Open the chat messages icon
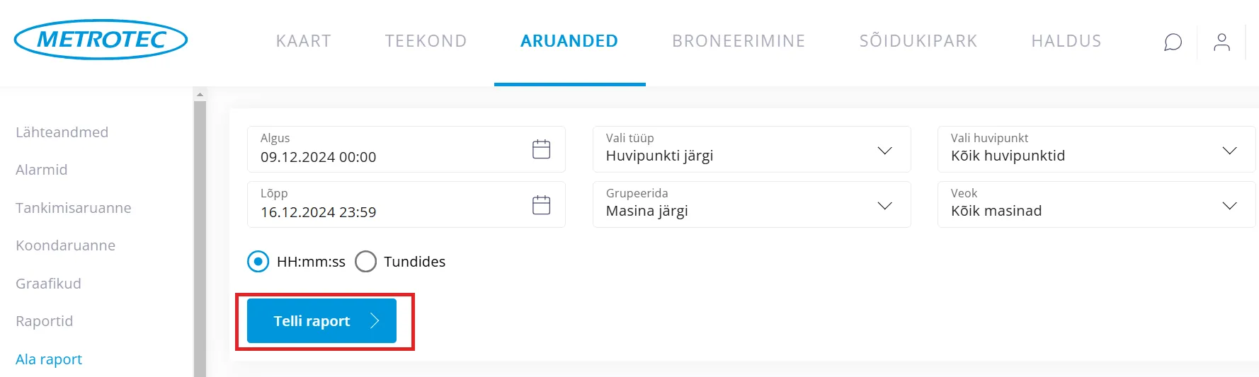This screenshot has height=377, width=1259. point(1173,42)
